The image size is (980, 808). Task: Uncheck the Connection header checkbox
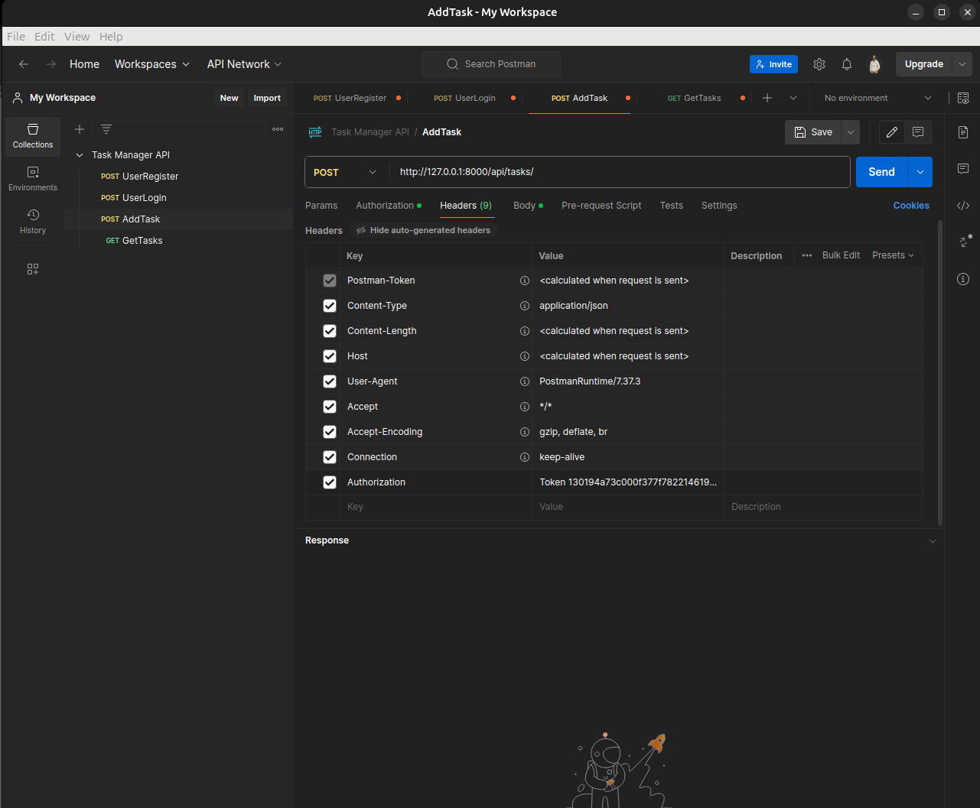tap(330, 457)
